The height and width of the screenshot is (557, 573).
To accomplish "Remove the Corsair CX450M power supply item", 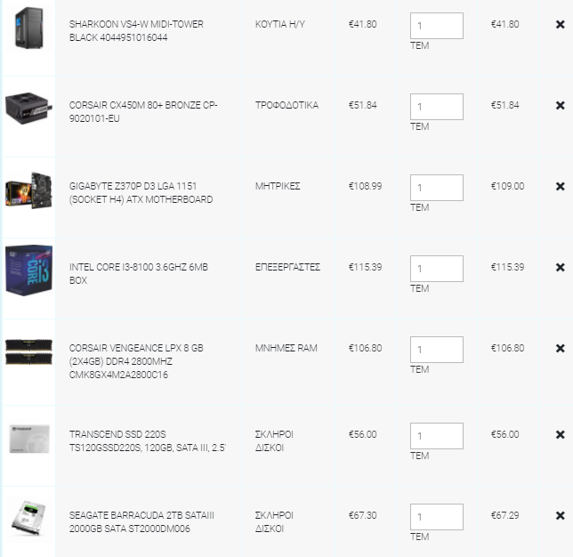I will point(560,106).
